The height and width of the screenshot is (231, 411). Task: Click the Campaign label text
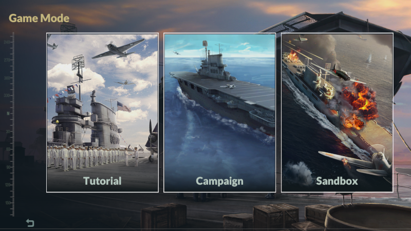(220, 182)
